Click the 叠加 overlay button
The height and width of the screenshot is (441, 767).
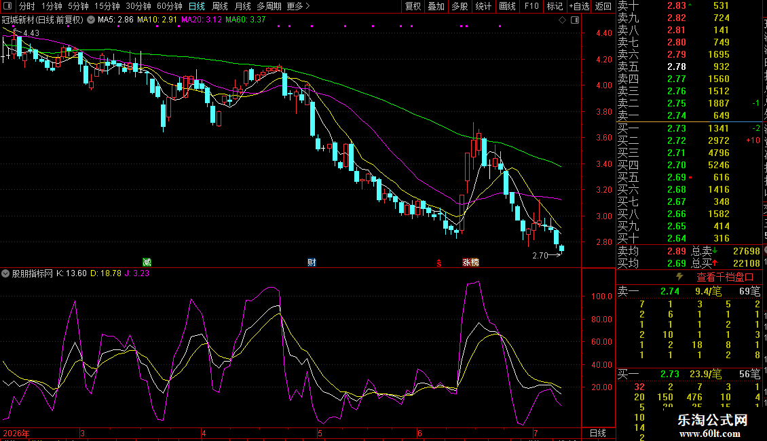(x=436, y=6)
